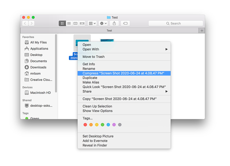This screenshot has height=166, width=230.
Task: Open mrbom home folder in sidebar
Action: click(x=35, y=74)
